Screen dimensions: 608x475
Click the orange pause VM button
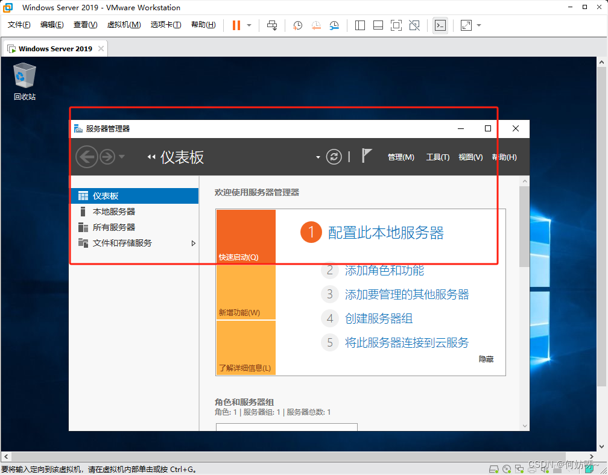pos(236,25)
